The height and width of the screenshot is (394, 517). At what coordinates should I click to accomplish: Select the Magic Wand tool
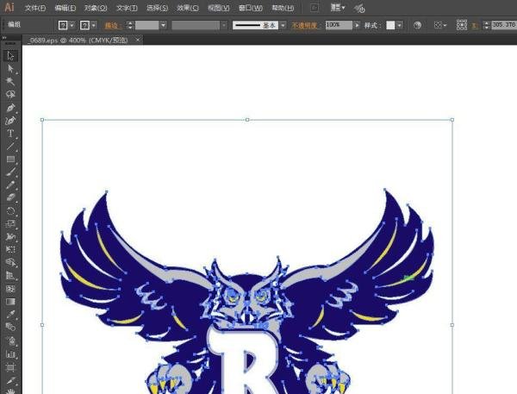click(x=10, y=82)
